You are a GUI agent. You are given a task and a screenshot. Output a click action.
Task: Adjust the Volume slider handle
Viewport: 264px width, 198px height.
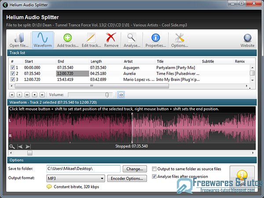pos(107,95)
